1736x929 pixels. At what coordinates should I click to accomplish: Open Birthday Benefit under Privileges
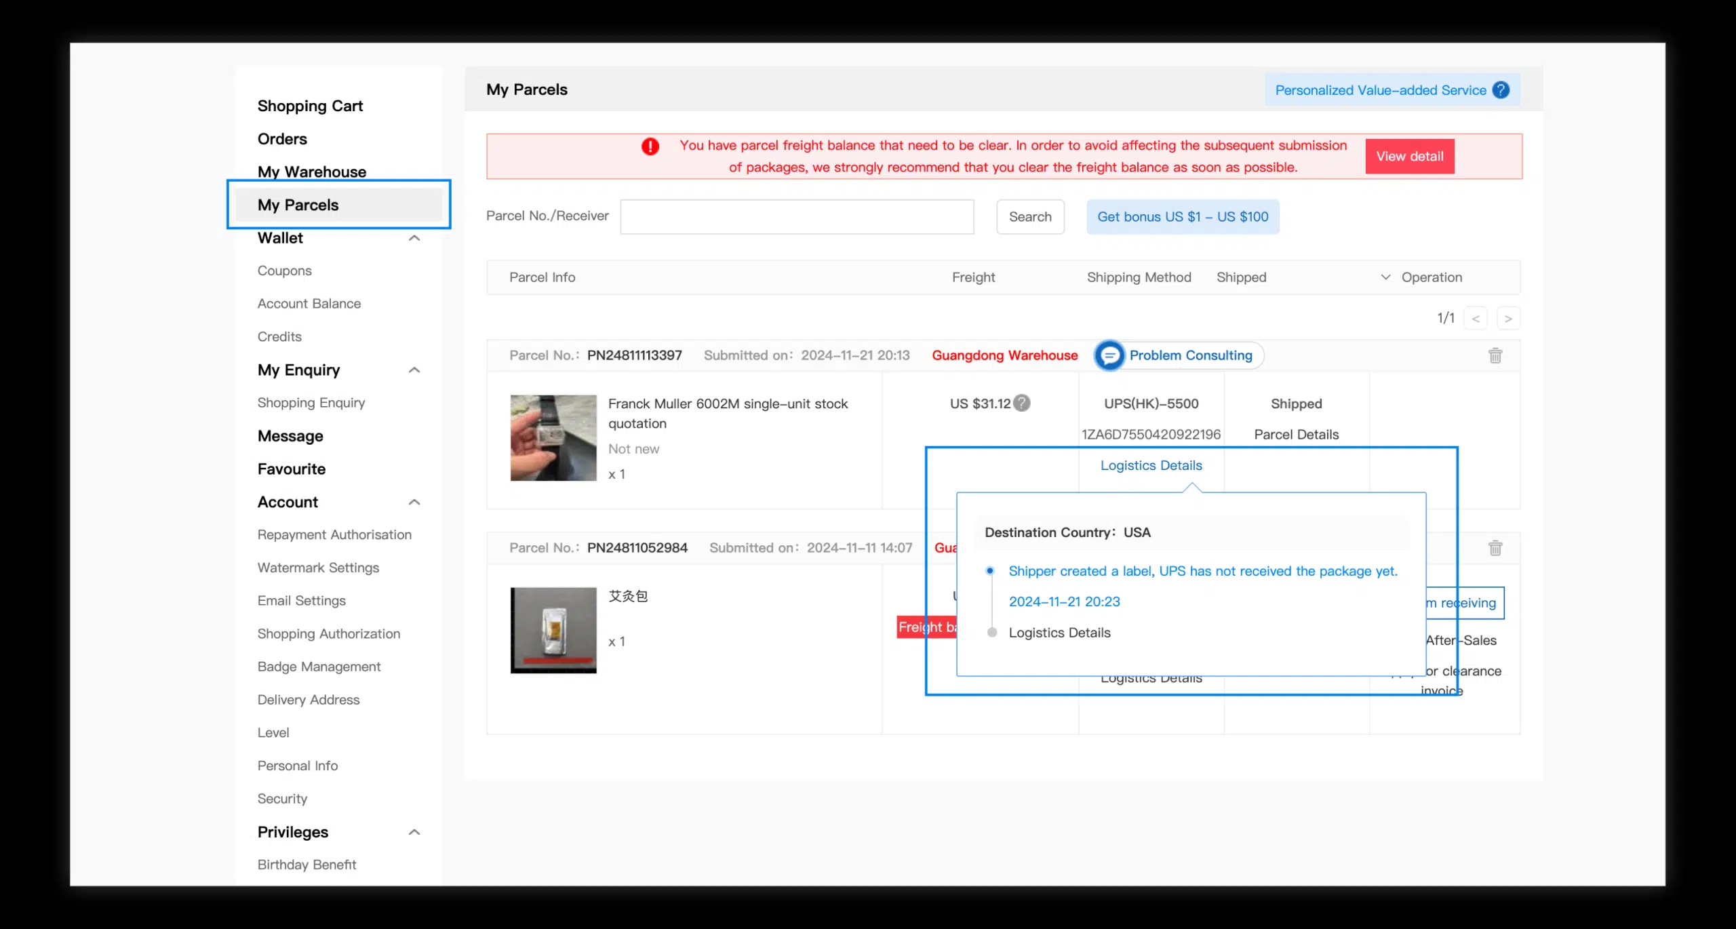pos(307,865)
